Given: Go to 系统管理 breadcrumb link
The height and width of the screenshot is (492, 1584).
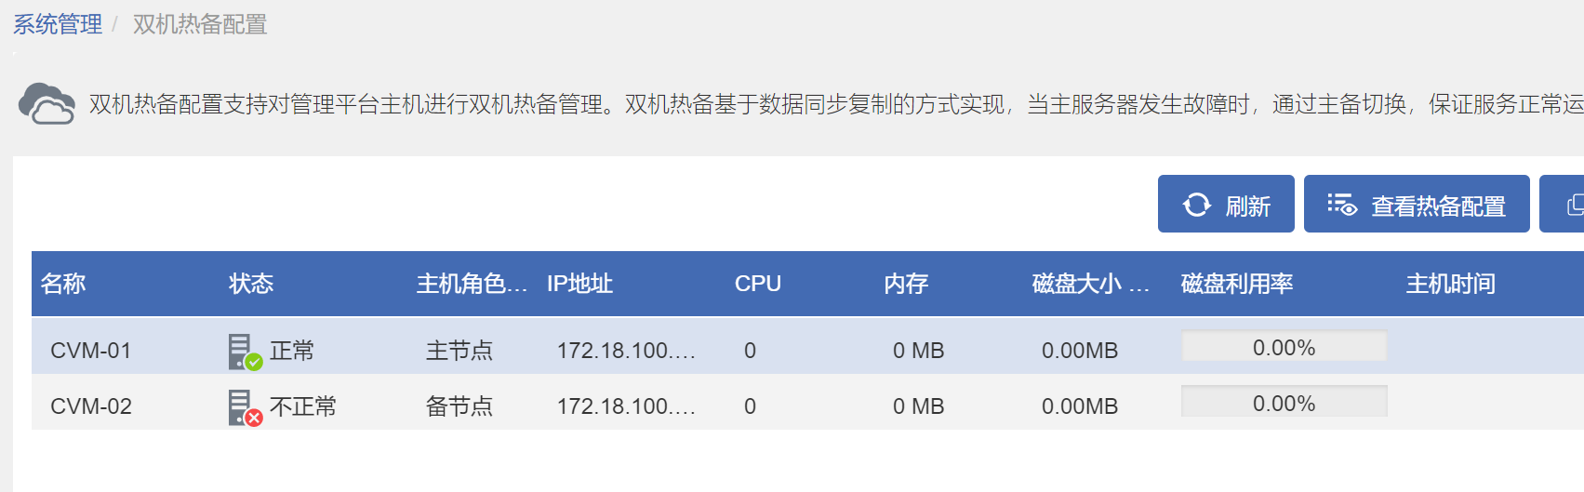Looking at the screenshot, I should point(58,24).
